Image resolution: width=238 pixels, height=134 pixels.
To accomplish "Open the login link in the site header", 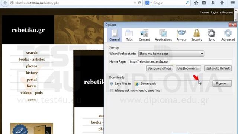I will 214,12.
